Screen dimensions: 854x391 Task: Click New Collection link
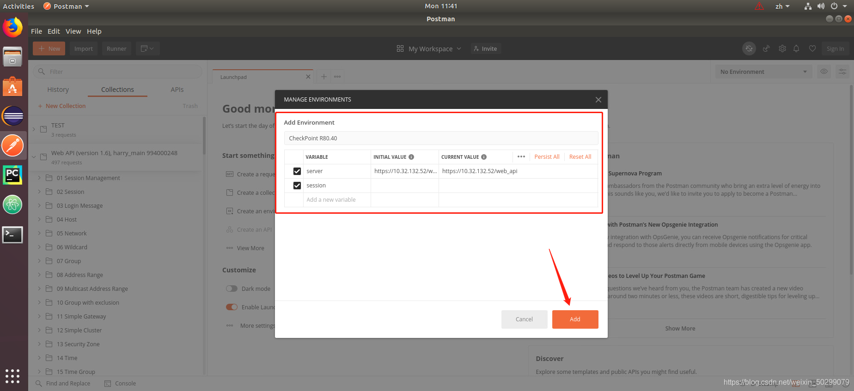pyautogui.click(x=62, y=106)
